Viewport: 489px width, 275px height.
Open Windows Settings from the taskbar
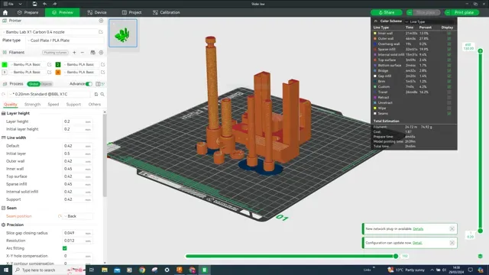[x=167, y=270]
